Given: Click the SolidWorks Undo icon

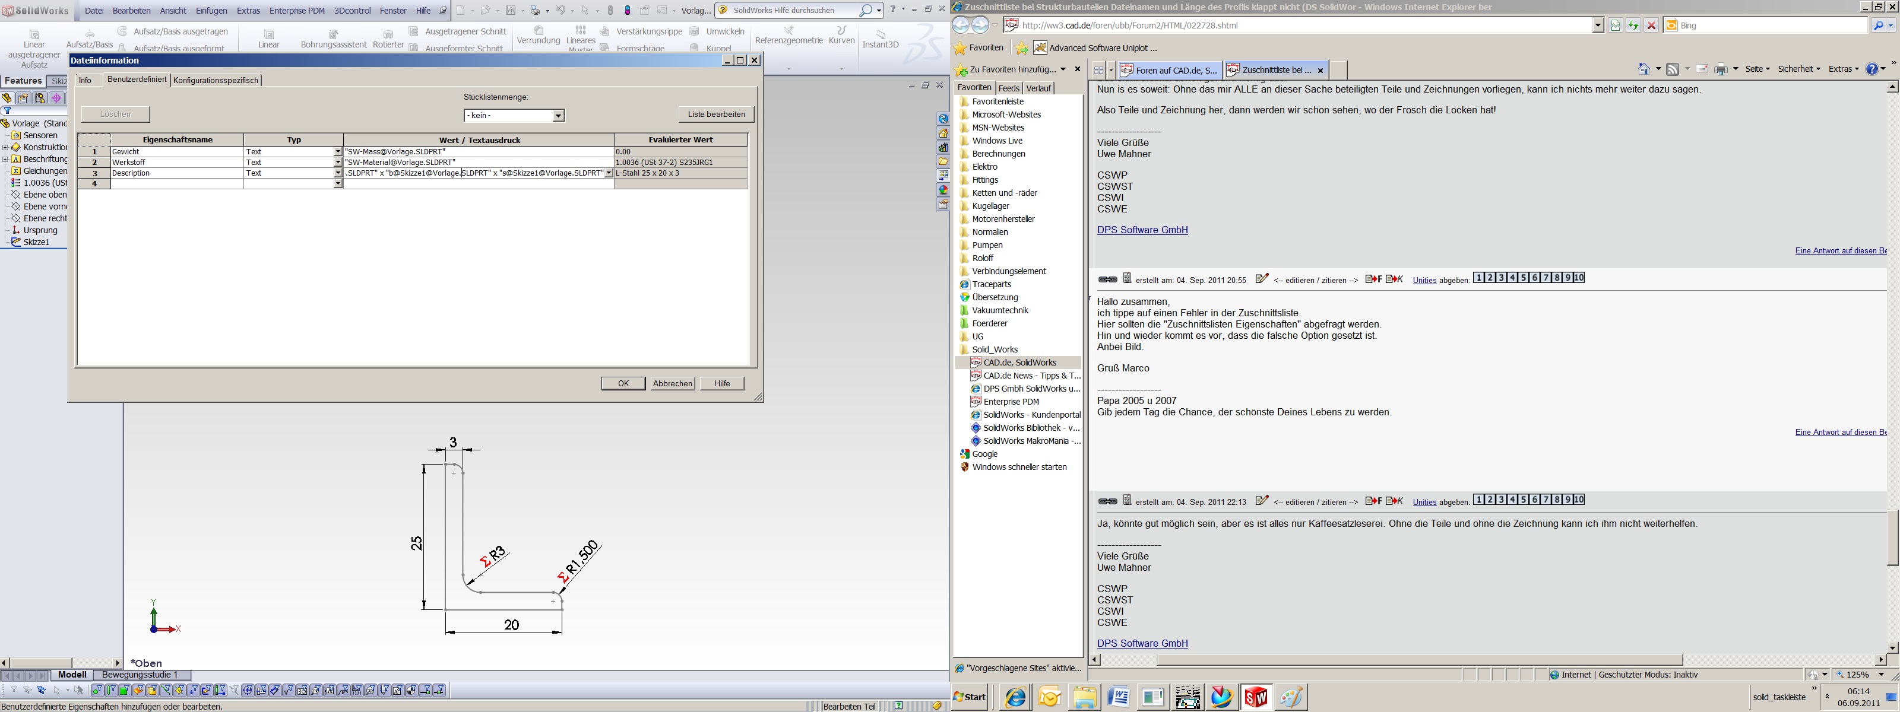Looking at the screenshot, I should click(560, 10).
